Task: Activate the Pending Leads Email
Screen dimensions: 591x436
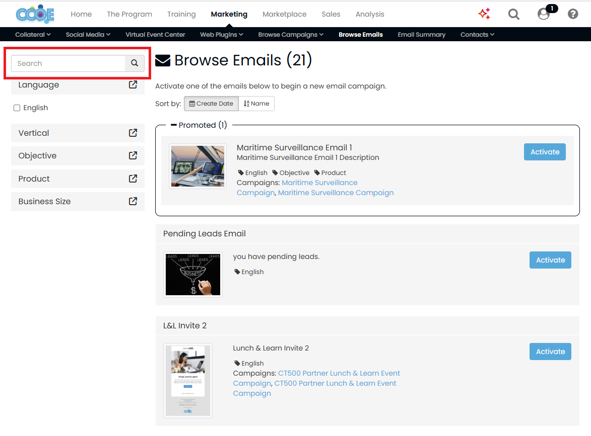Action: pos(550,260)
